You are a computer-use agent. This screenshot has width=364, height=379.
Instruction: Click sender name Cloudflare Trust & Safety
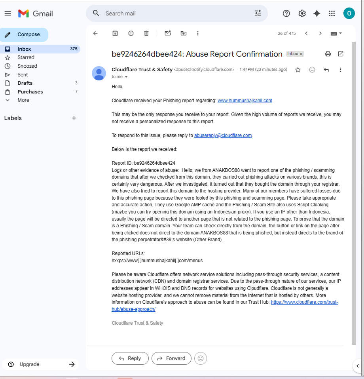pyautogui.click(x=142, y=70)
